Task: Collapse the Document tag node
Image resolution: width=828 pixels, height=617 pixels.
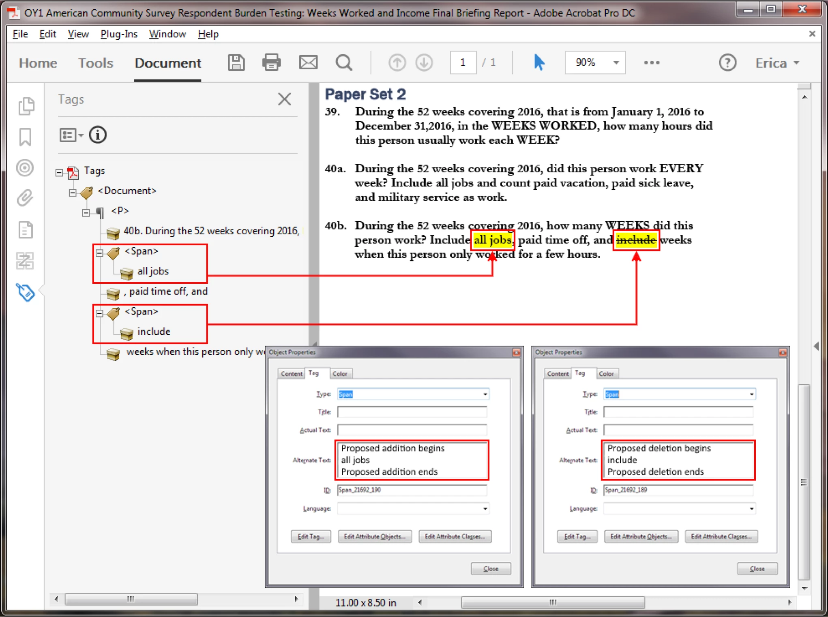Action: [x=73, y=193]
